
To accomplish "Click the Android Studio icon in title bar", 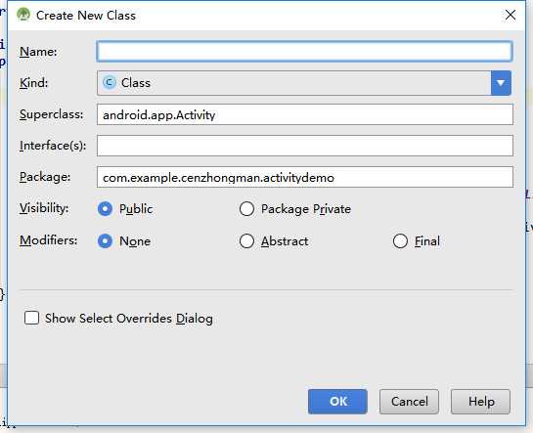I will (x=23, y=15).
